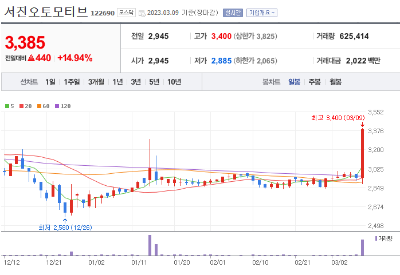Click the 하한가 2,065 lower limit text

point(255,61)
